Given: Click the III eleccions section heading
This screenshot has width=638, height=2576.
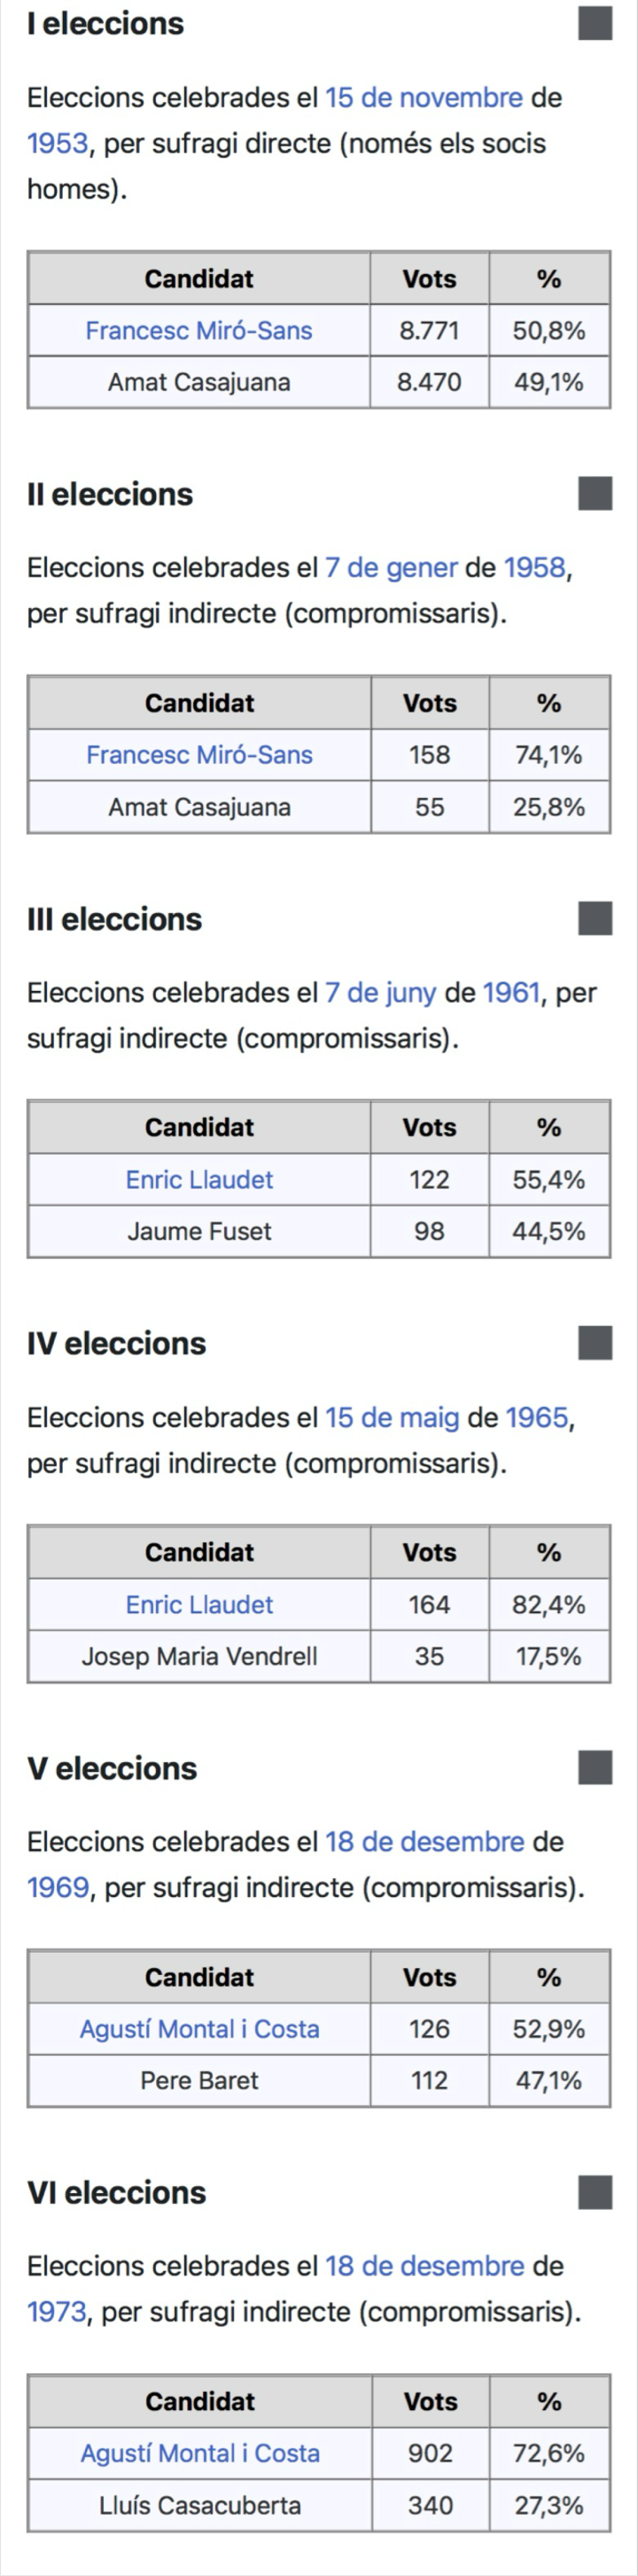Looking at the screenshot, I should [114, 919].
